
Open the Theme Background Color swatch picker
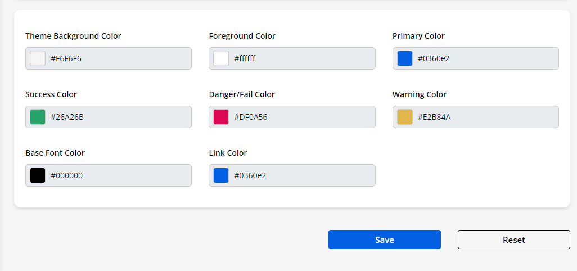click(x=38, y=58)
